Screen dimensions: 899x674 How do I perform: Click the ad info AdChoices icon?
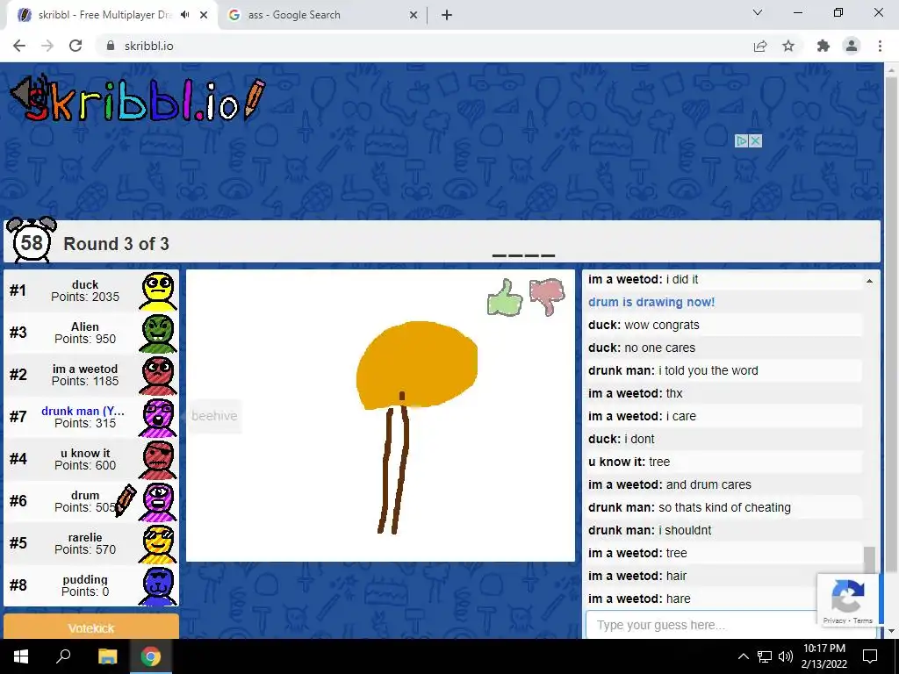741,140
